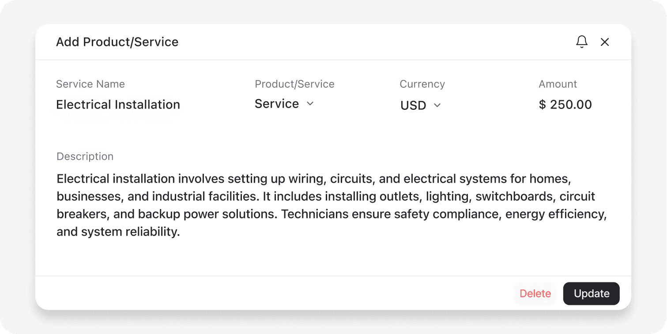
Task: Click the USD currency text
Action: pos(413,105)
